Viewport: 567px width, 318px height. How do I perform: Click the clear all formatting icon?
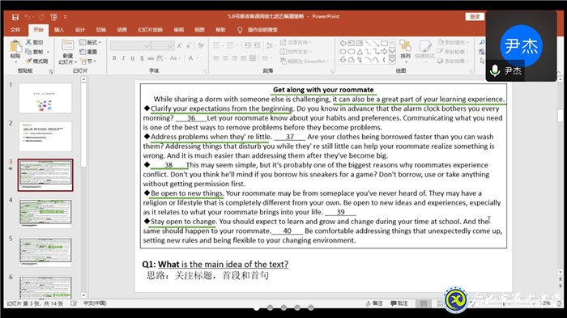coord(201,45)
